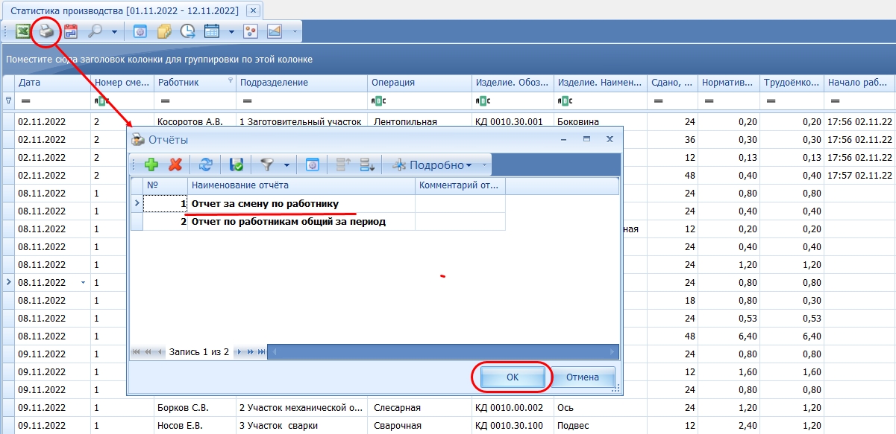The width and height of the screenshot is (896, 434).
Task: Open the red calendar period icon
Action: (x=71, y=31)
